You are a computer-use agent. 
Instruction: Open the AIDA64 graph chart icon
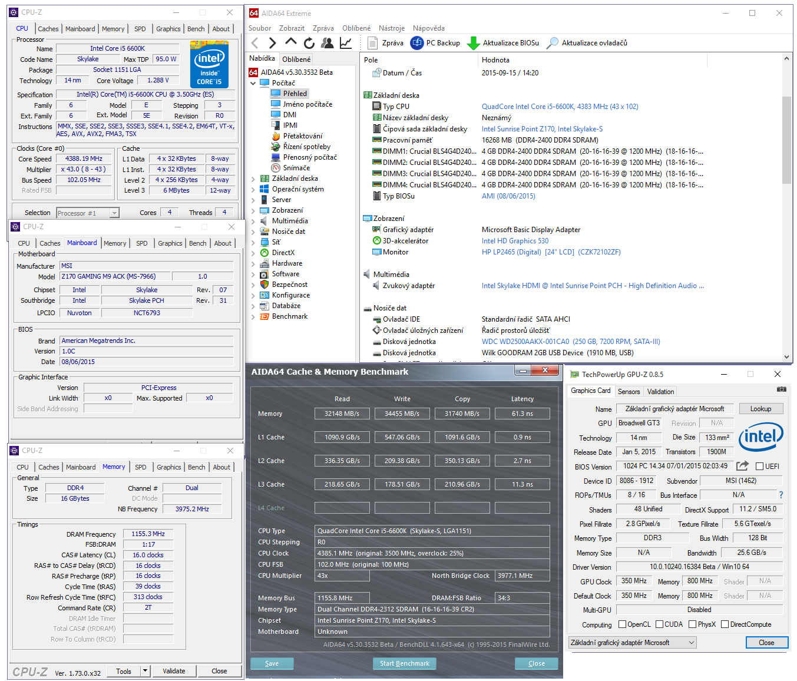point(346,43)
